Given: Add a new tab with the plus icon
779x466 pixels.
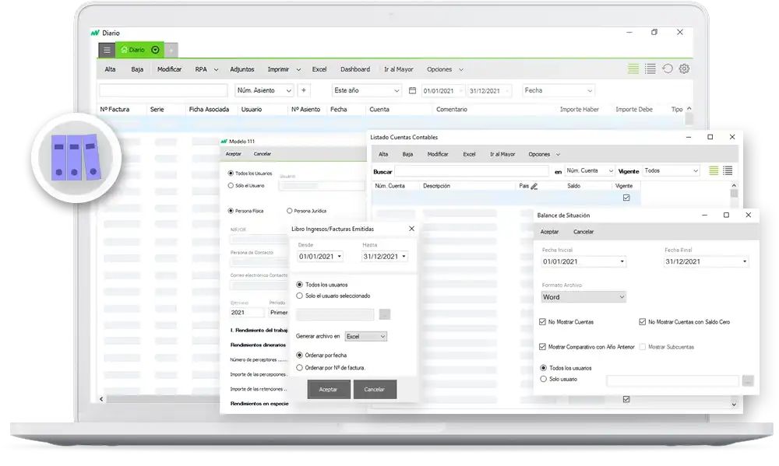Looking at the screenshot, I should (171, 50).
